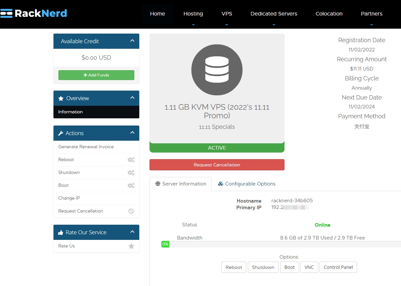401x286 pixels.
Task: Click the hostname racknerd-34b605
Action: [292, 201]
